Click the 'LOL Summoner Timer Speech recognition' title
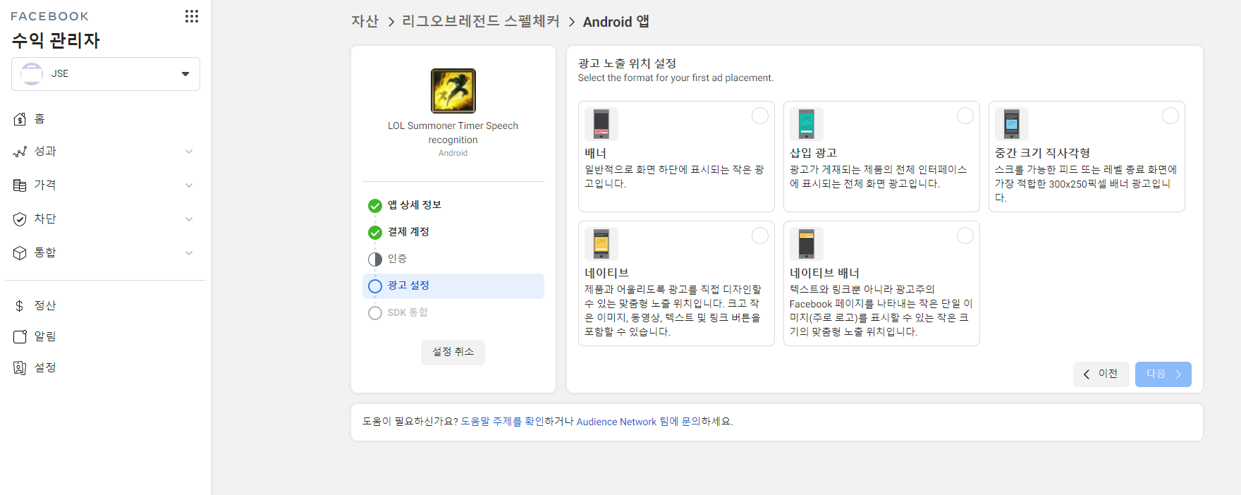 [x=453, y=133]
